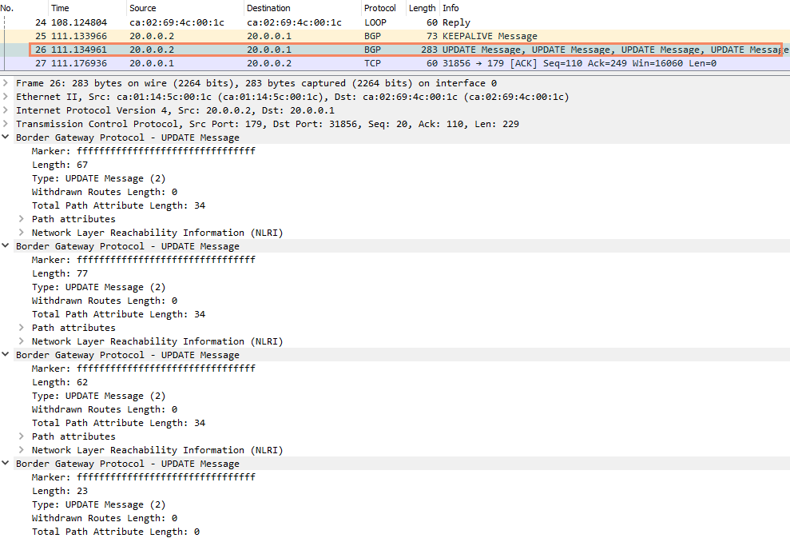Click the time 111.176936 in packet 27
This screenshot has width=790, height=546.
coord(79,63)
